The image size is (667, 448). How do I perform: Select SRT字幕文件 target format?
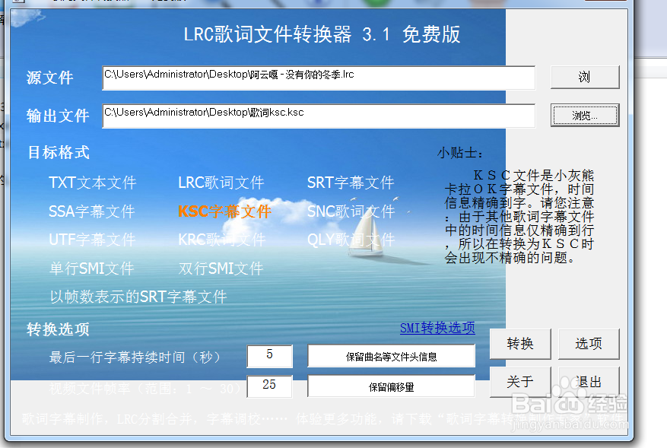(351, 183)
